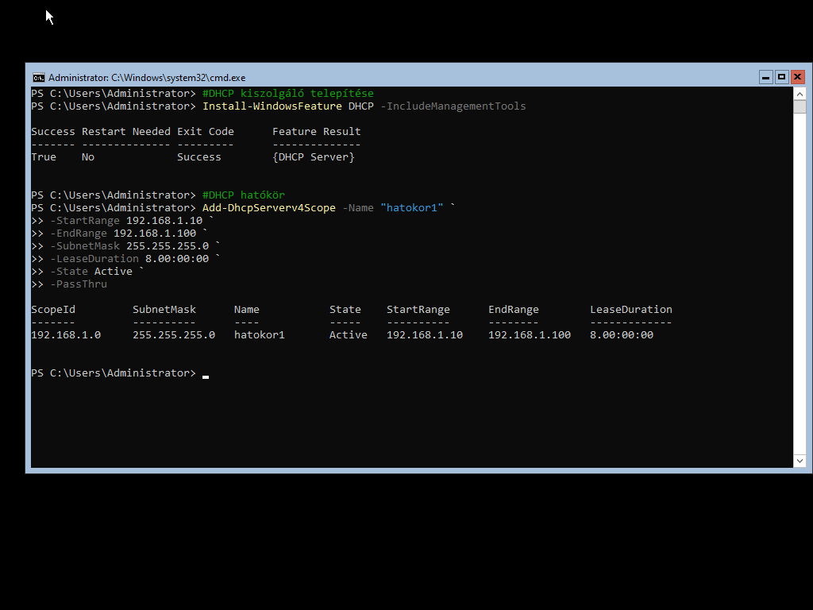Close the cmd.exe console window
The height and width of the screenshot is (610, 813).
coord(798,77)
